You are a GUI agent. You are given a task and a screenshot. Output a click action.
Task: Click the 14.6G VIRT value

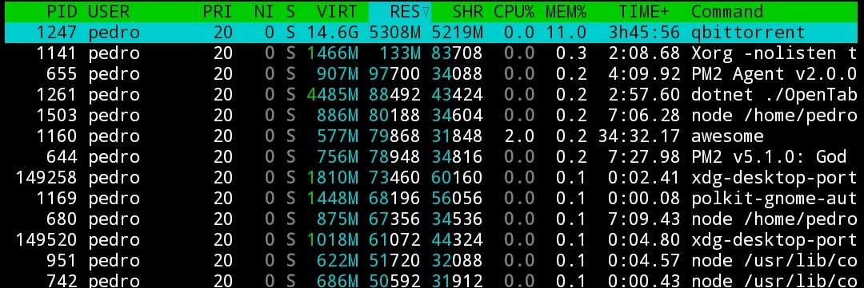(x=333, y=33)
